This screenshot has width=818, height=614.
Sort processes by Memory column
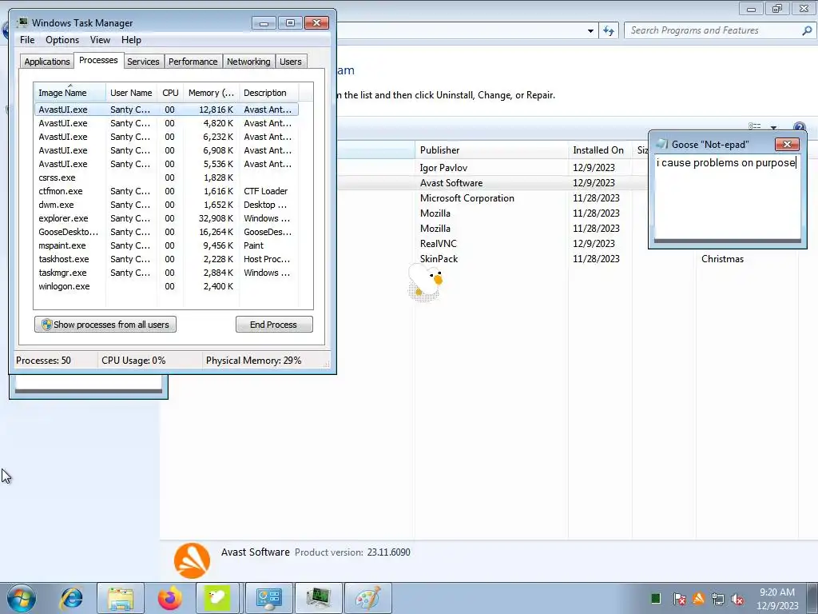(x=211, y=93)
